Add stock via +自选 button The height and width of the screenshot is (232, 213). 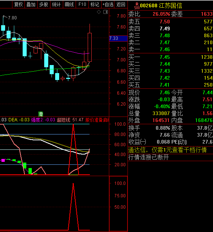(x=108, y=4)
